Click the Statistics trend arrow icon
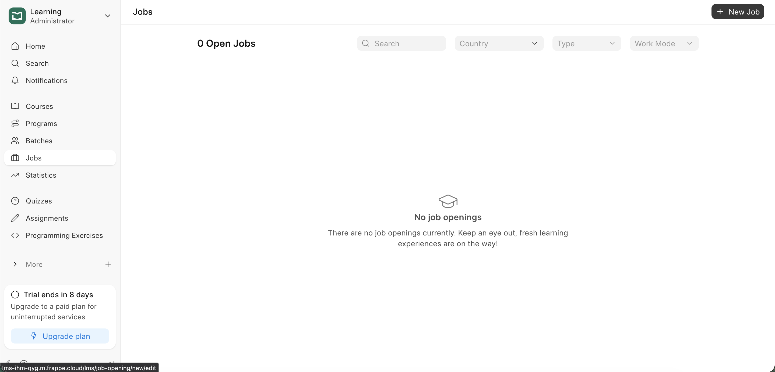This screenshot has width=775, height=372. [15, 175]
